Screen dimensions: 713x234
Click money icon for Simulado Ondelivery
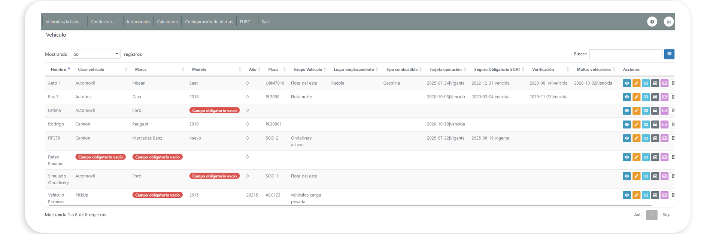(646, 176)
